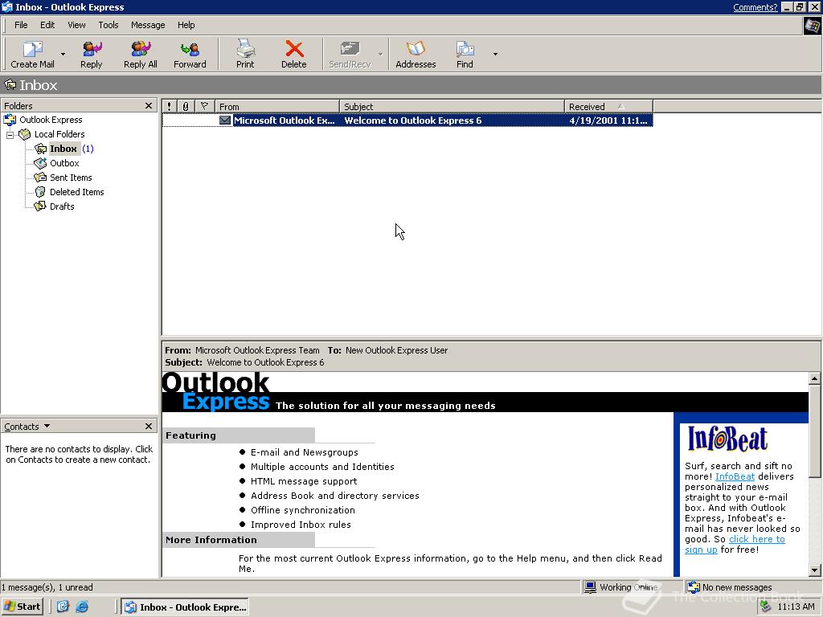Click the InfoBeat link in preview pane
This screenshot has width=823, height=617.
pos(735,476)
